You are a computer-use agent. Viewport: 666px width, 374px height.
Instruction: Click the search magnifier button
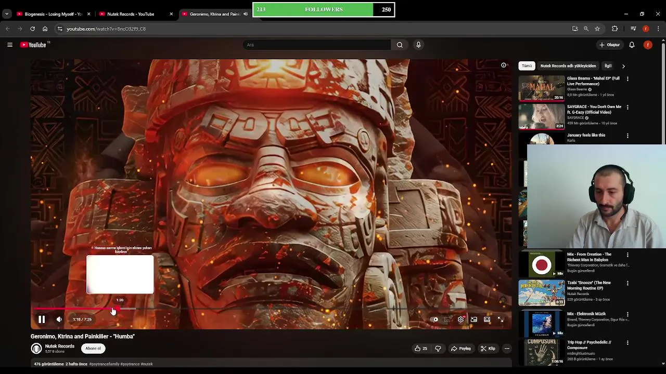point(400,45)
